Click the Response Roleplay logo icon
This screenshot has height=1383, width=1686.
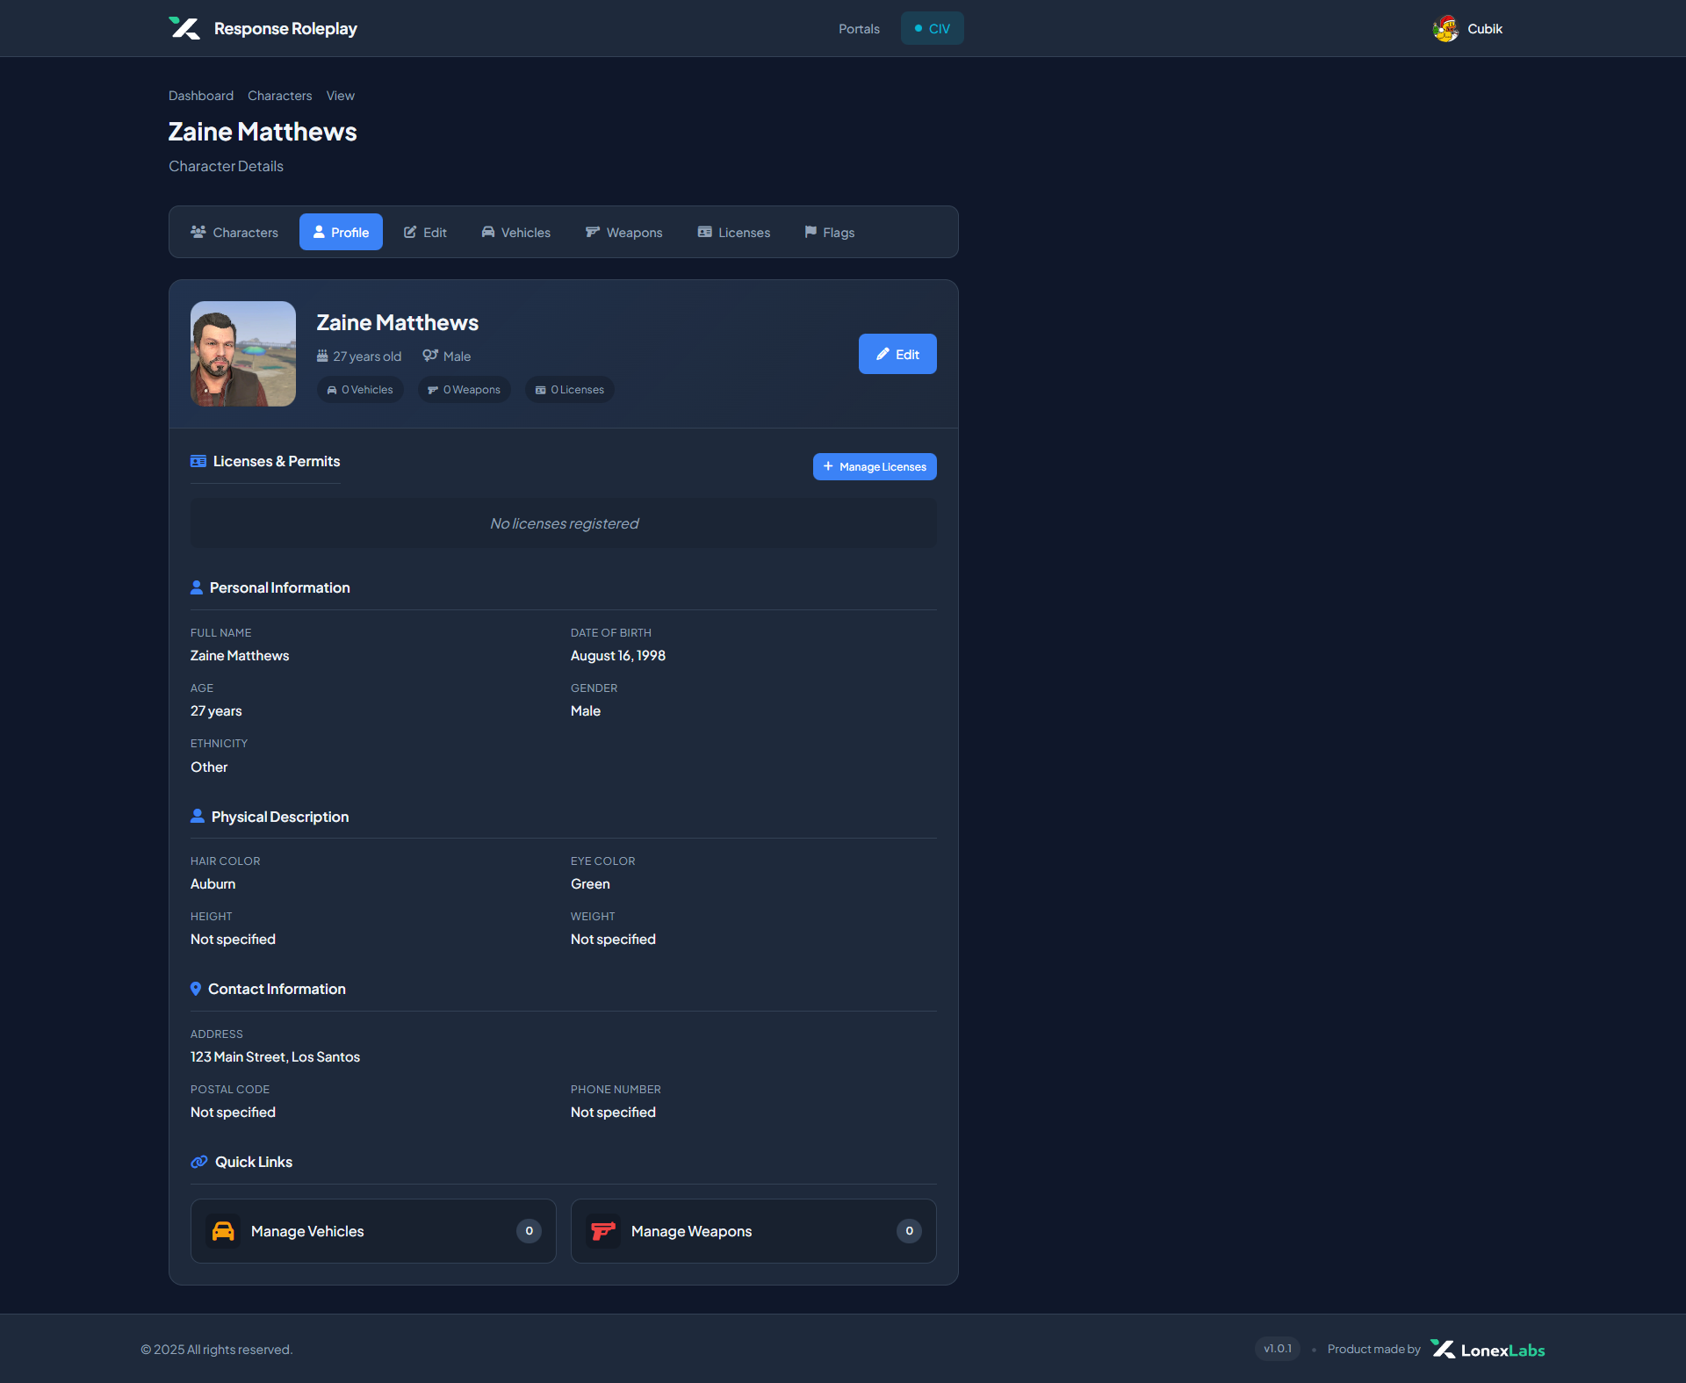(184, 28)
